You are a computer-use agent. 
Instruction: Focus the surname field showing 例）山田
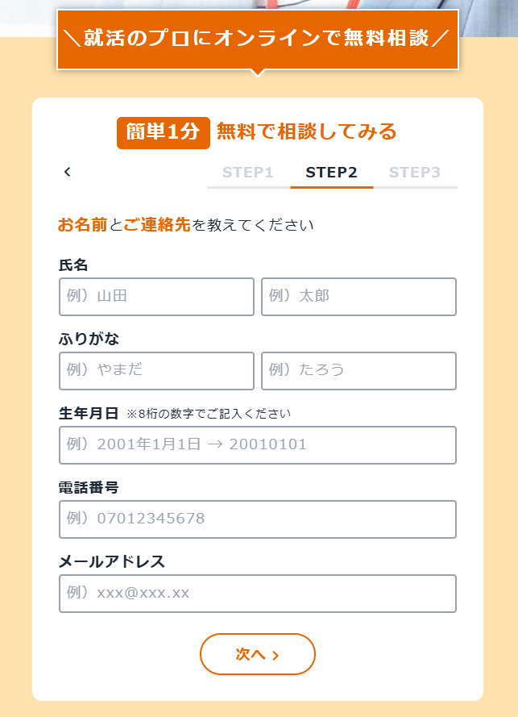tap(156, 297)
